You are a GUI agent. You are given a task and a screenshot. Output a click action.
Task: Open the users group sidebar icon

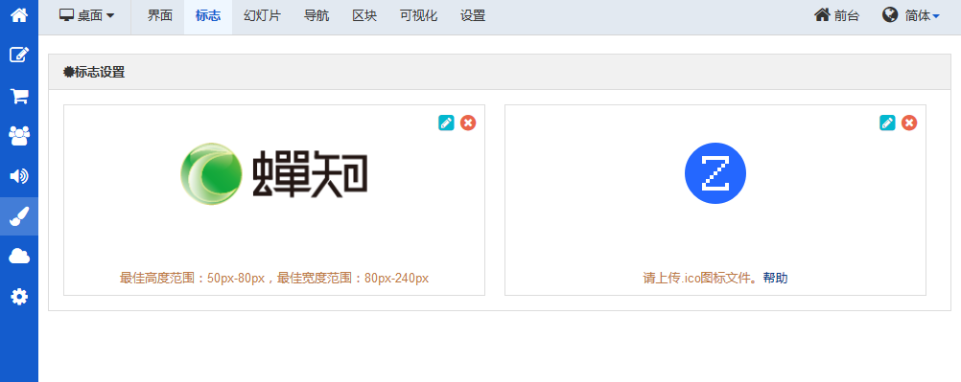tap(19, 135)
